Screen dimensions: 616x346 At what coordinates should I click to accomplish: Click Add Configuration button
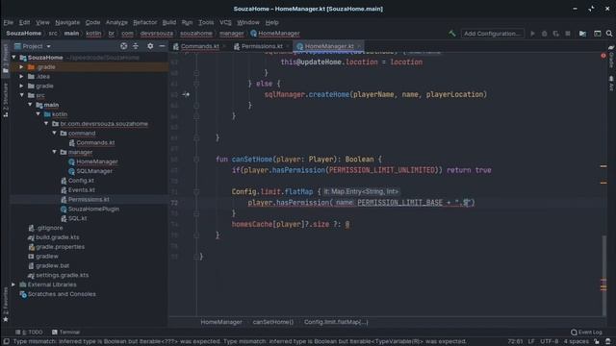point(492,34)
